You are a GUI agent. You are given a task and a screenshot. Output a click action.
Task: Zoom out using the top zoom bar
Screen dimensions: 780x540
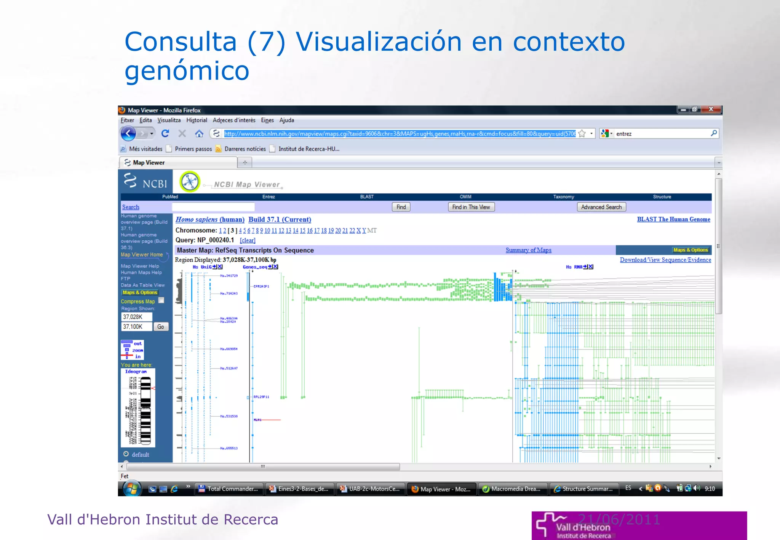click(x=127, y=342)
